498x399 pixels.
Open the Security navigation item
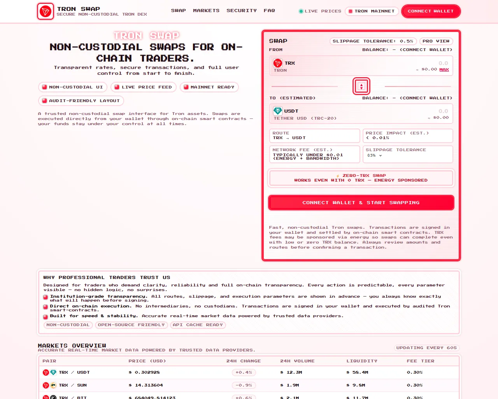242,11
